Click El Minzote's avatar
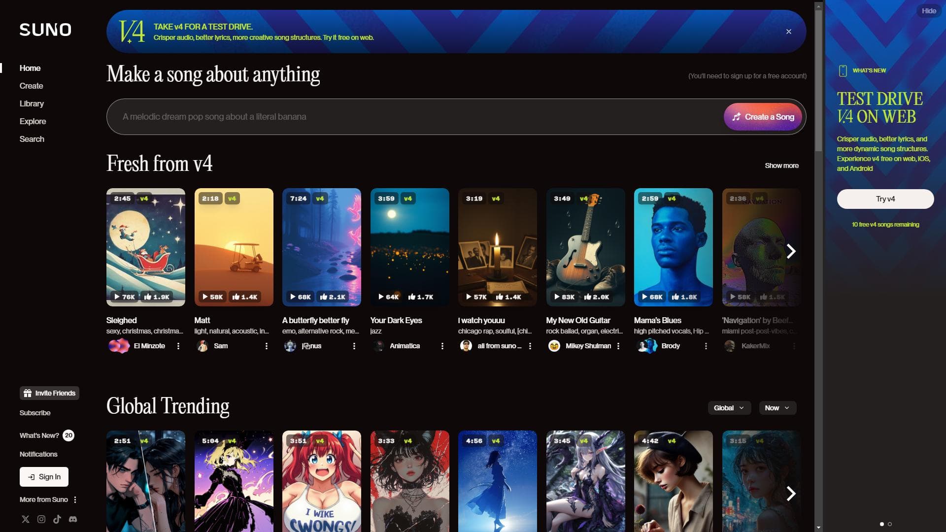 (x=119, y=346)
